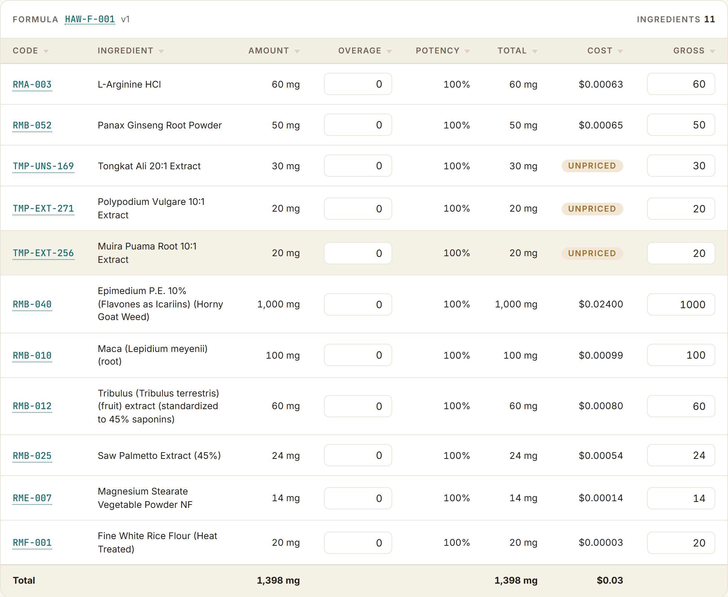Viewport: 728px width, 597px height.
Task: Sort by the GROSS column arrow
Action: tap(712, 51)
